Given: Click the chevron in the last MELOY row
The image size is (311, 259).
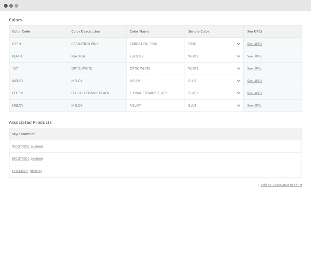Looking at the screenshot, I should tap(238, 105).
